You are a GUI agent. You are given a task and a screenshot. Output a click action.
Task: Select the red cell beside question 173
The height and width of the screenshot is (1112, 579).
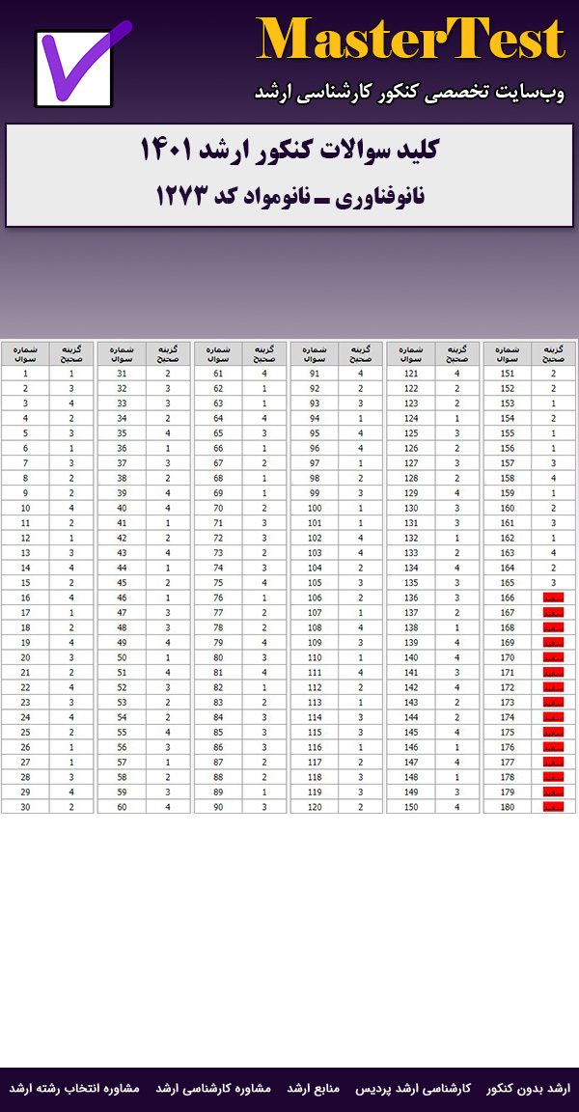coord(553,703)
